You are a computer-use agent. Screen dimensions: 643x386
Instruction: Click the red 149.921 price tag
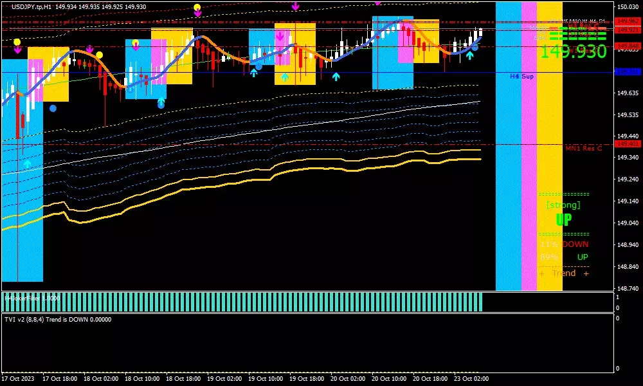(x=628, y=30)
